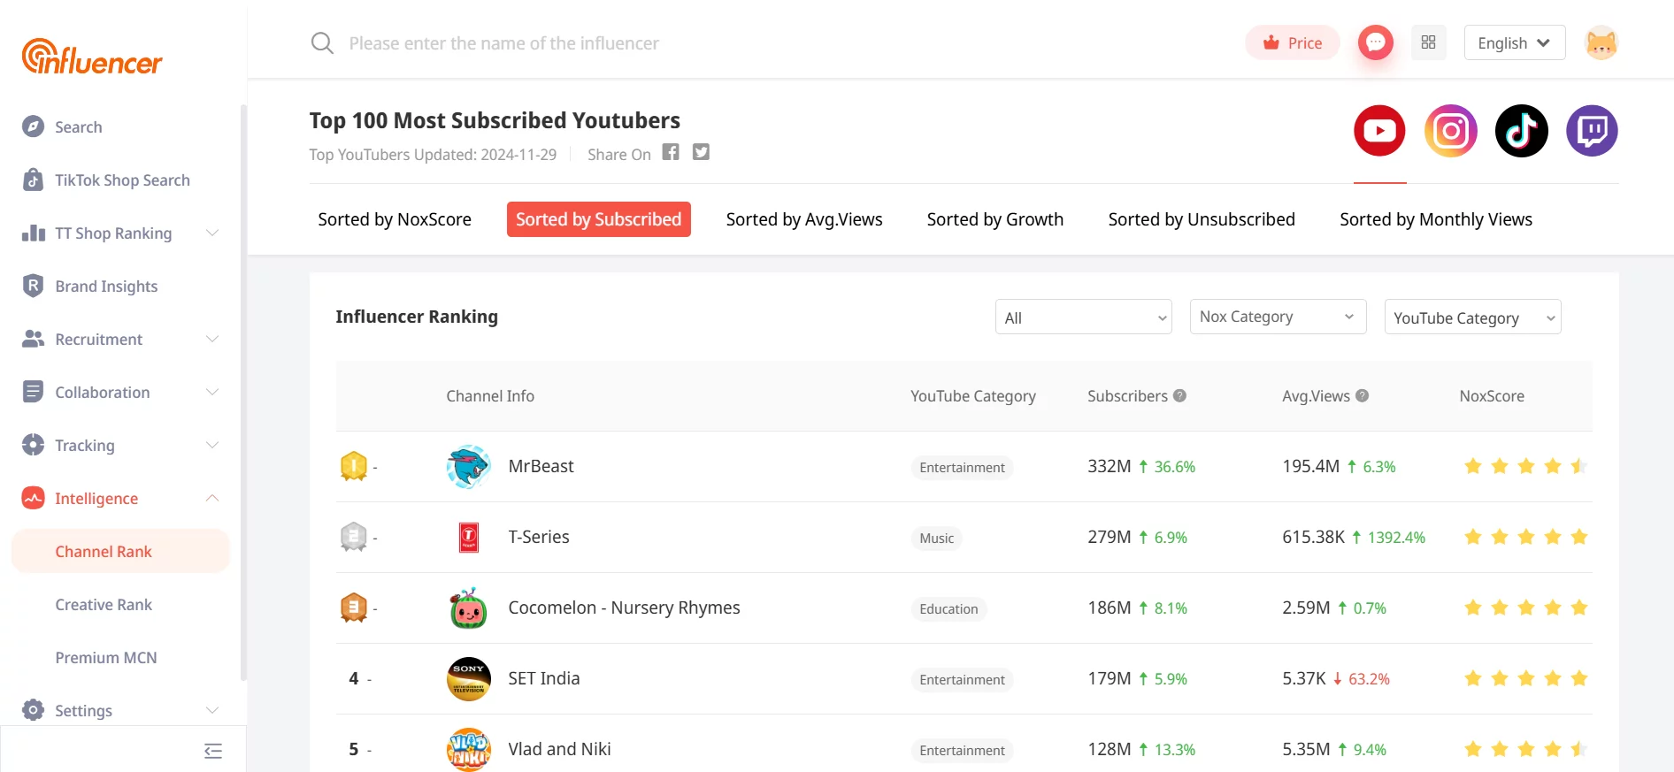Select the YouTube platform icon
This screenshot has width=1674, height=772.
point(1379,131)
